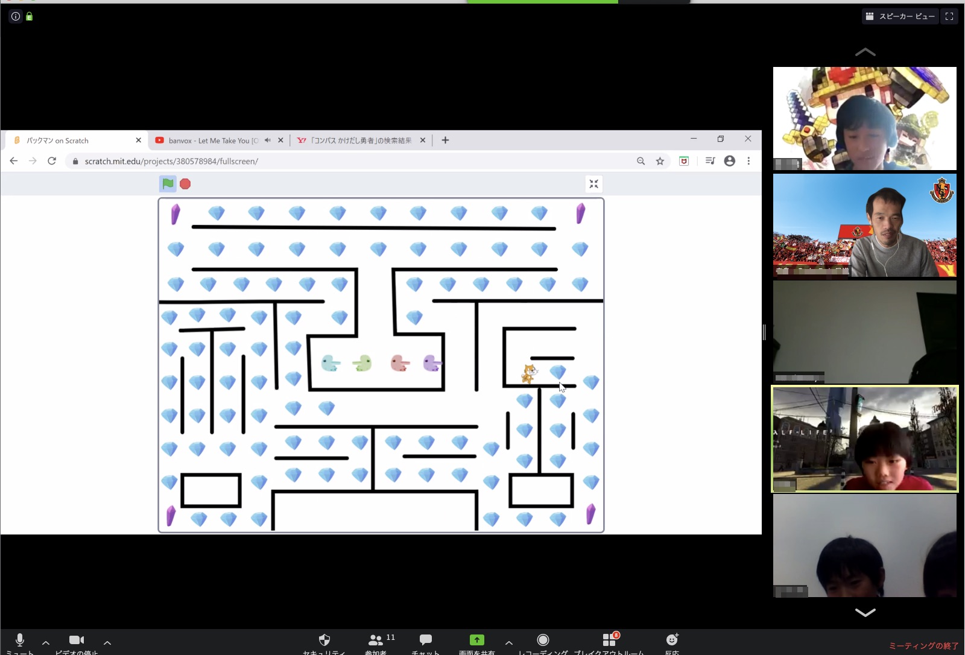Click the green ghost sprite
The width and height of the screenshot is (965, 655).
362,363
